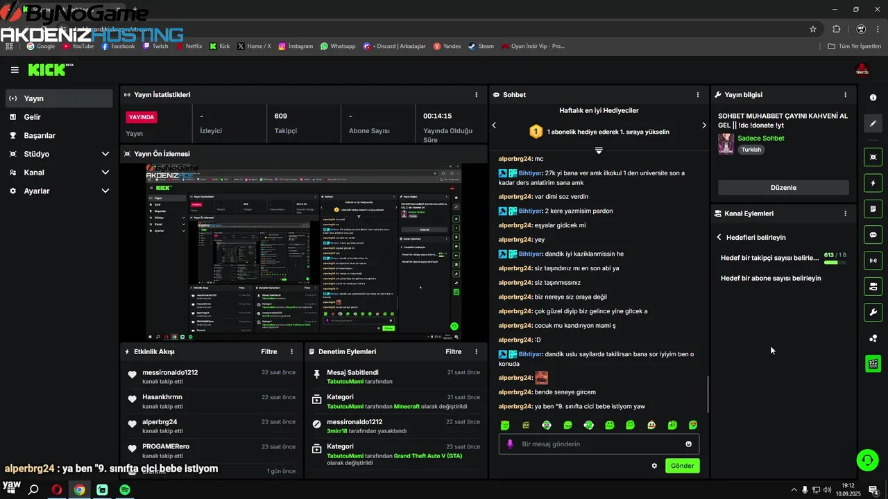The height and width of the screenshot is (499, 888).
Task: Collapse the weekly gifters banner handle
Action: (599, 150)
